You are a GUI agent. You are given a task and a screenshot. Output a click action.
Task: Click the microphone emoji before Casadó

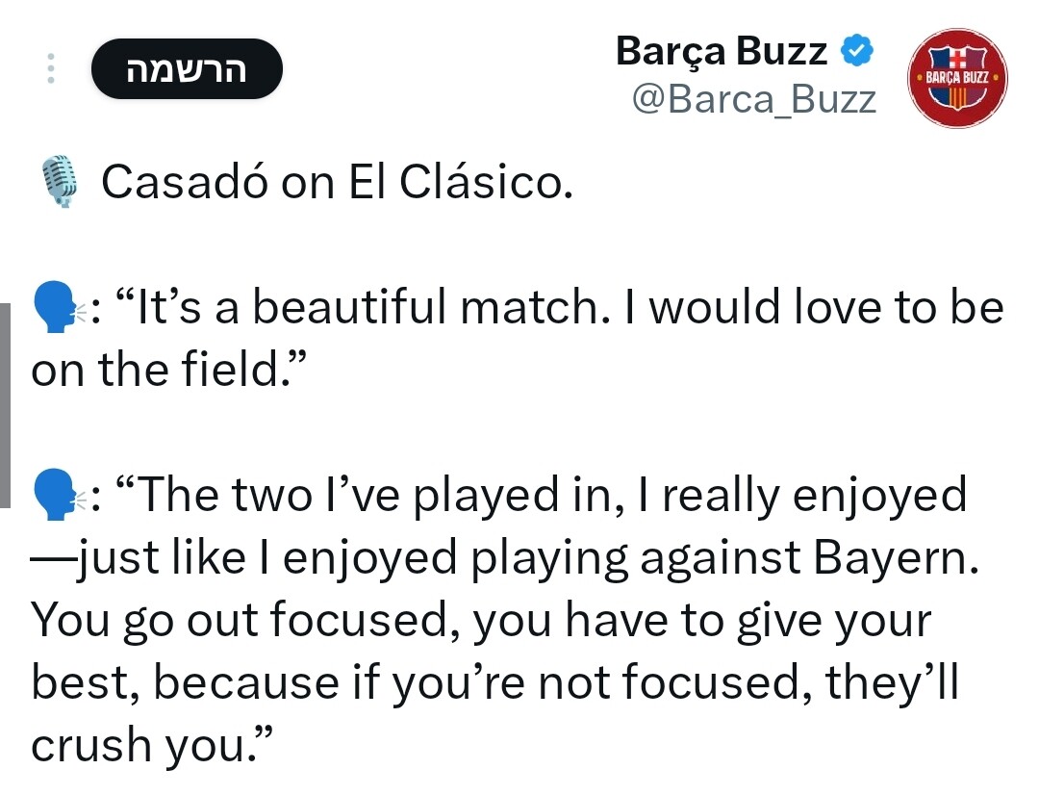coord(61,182)
